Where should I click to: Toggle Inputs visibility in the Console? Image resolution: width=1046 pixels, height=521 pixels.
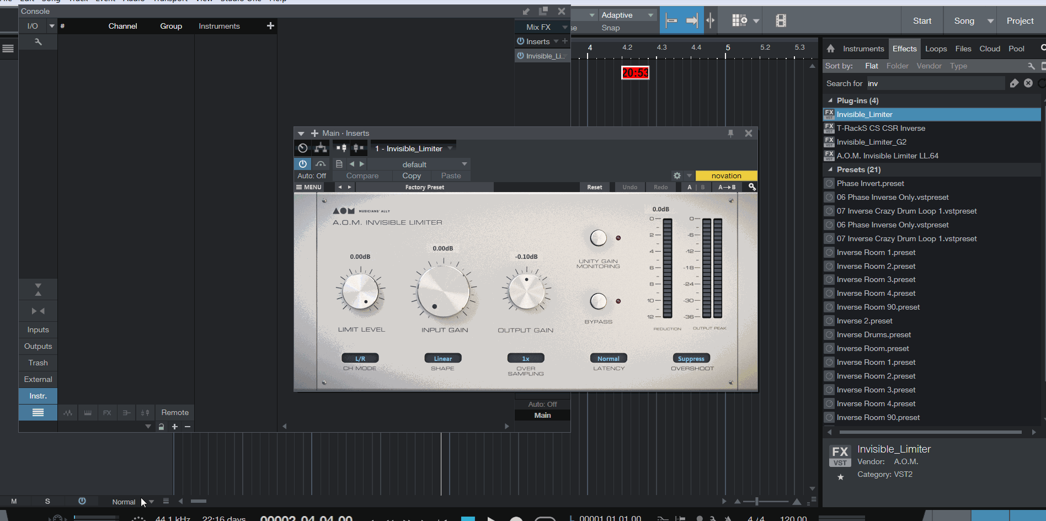38,329
